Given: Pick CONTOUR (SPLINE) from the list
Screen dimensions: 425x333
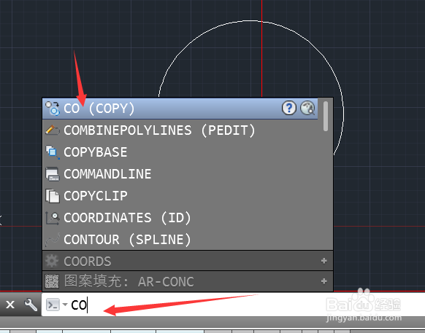Looking at the screenshot, I should click(x=180, y=240).
